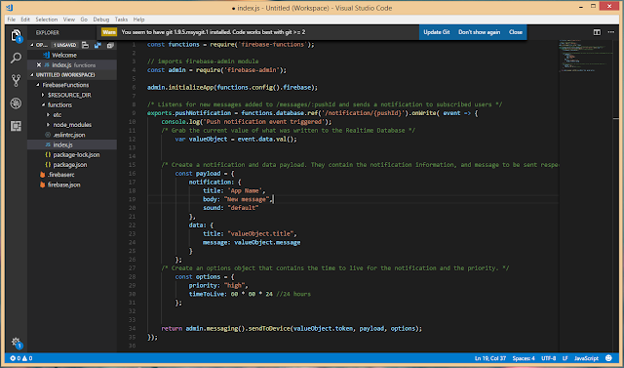Open the Debug view icon
The height and width of the screenshot is (368, 624).
click(16, 103)
